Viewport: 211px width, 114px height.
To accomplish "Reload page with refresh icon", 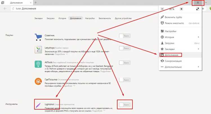I will pos(13,9).
